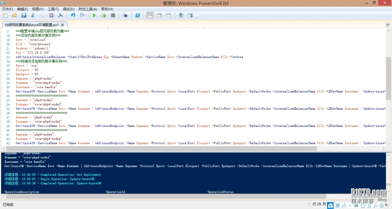Click script pane vertical scrollbar thumb
Viewport: 392px width, 209px height.
coord(388,78)
